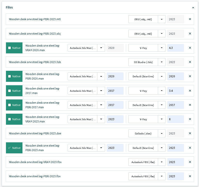Remove the 2017.max V-Ray file row

(190, 91)
